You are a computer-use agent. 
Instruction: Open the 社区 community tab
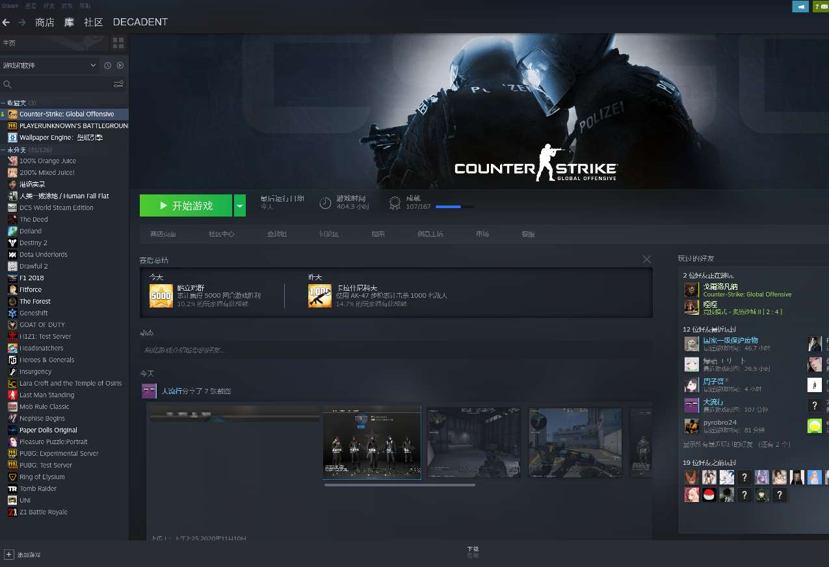pos(94,22)
